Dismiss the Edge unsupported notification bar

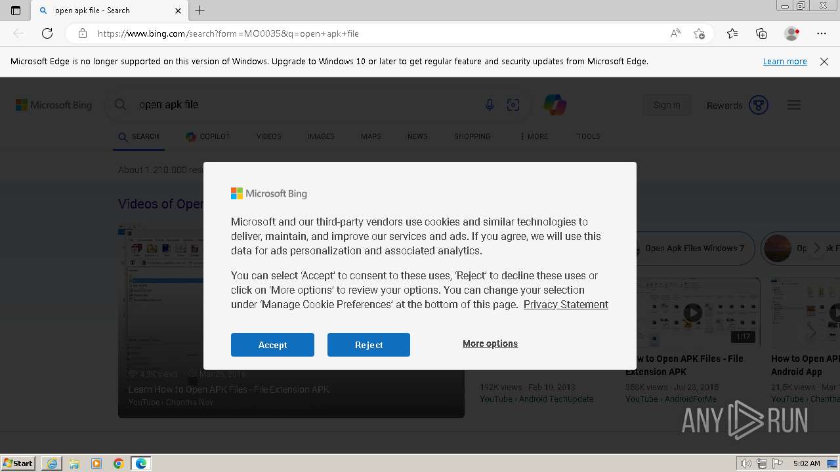824,62
